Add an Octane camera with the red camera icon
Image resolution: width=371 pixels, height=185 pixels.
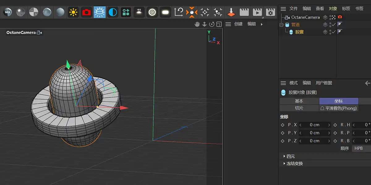(87, 12)
